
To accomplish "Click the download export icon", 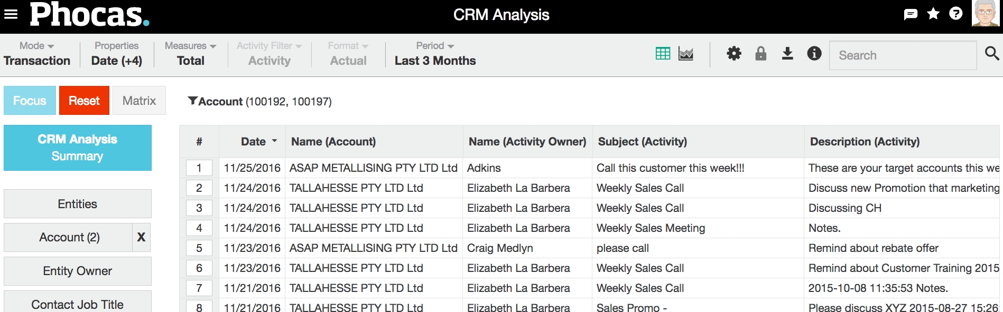I will point(787,54).
